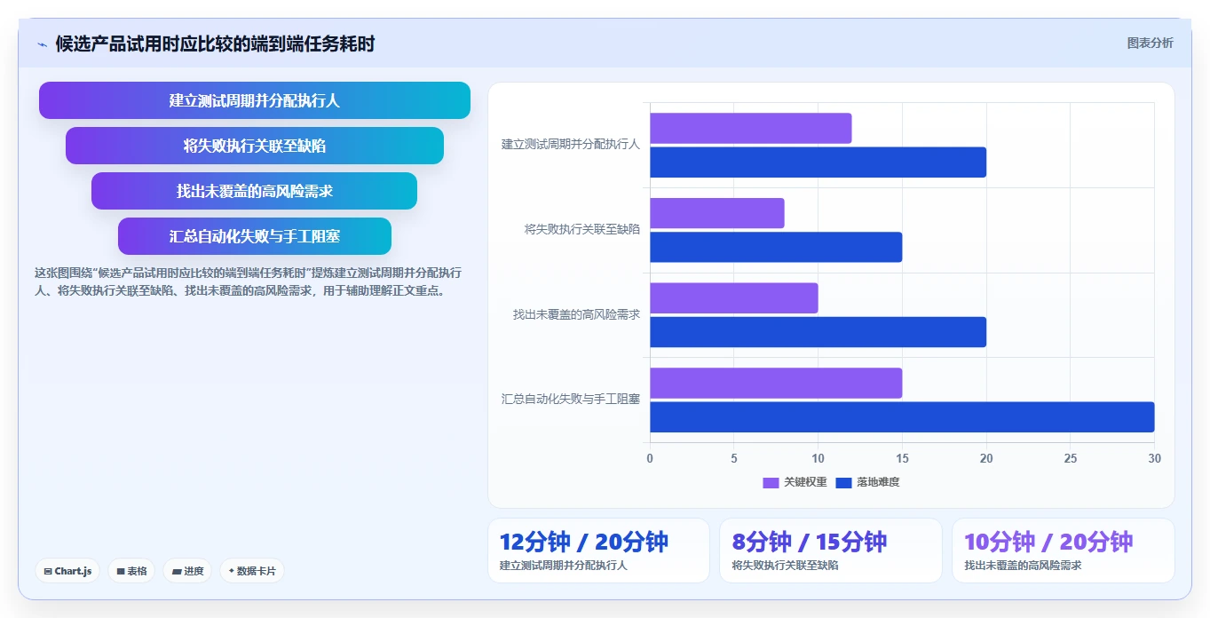The width and height of the screenshot is (1210, 618).
Task: Select funnel step 找出未覆盖的高风险需求
Action: pyautogui.click(x=255, y=191)
